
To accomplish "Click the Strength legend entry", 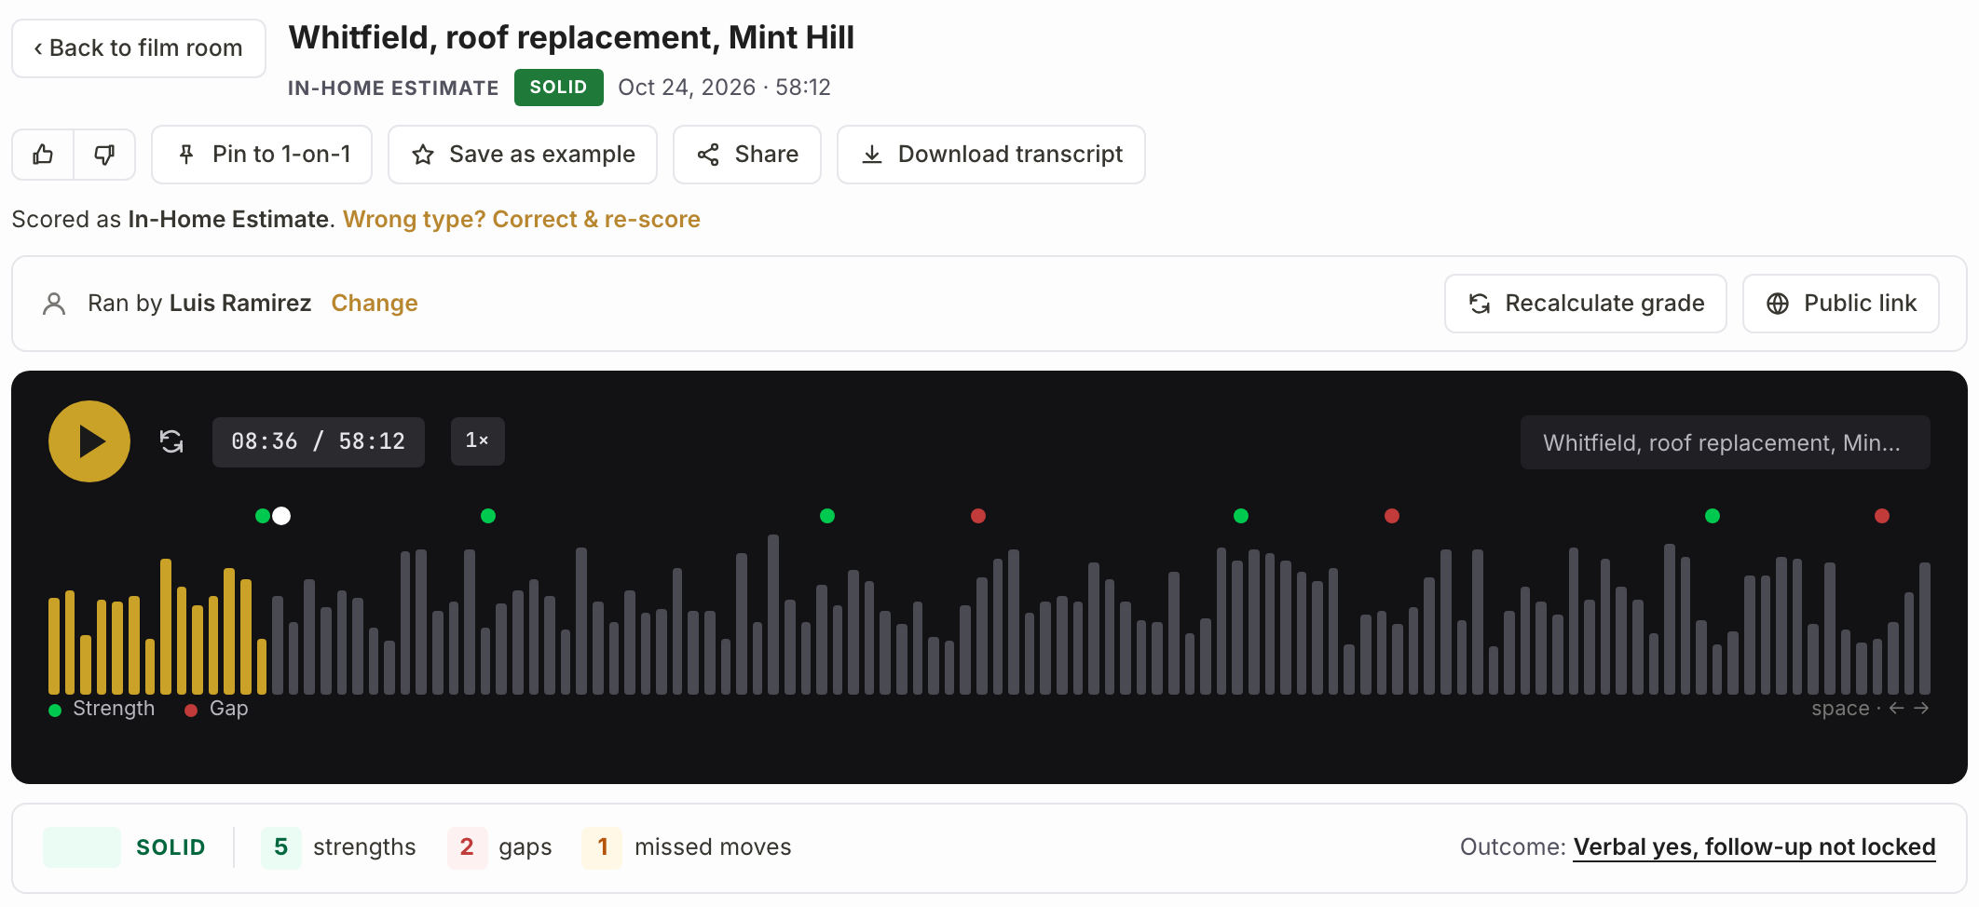I will (x=102, y=709).
